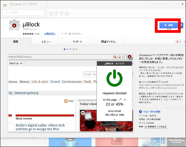
Task: Click the おすすめ heading text
Action: (x=59, y=13)
